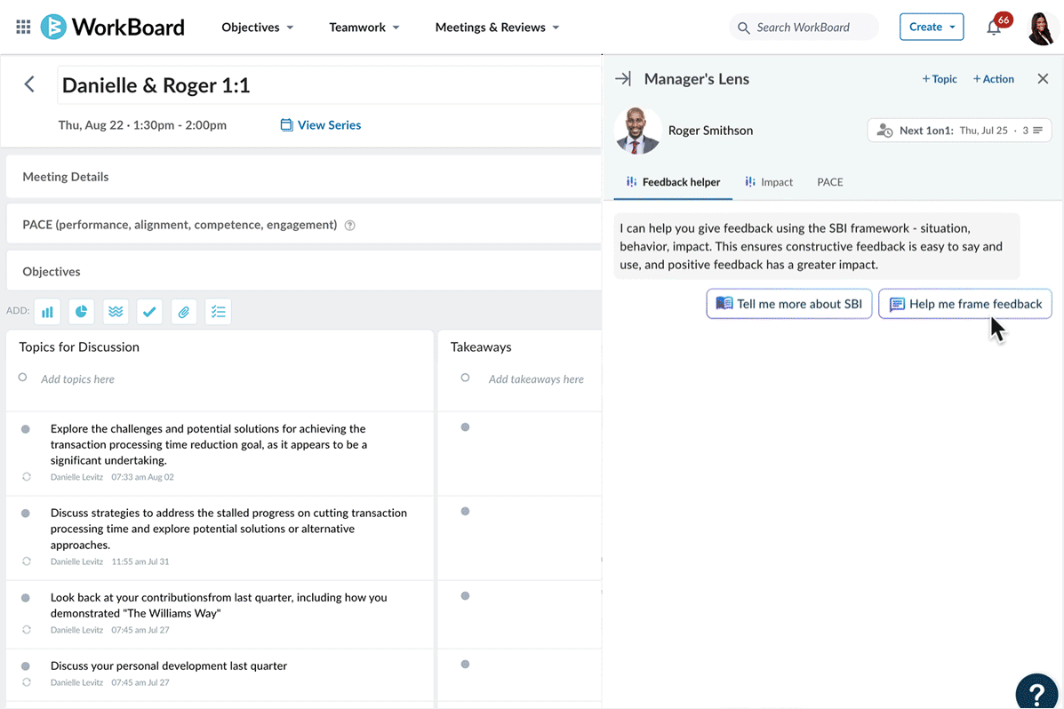
Task: Toggle the bullet for 'Discuss your personal development' topic
Action: pyautogui.click(x=26, y=666)
